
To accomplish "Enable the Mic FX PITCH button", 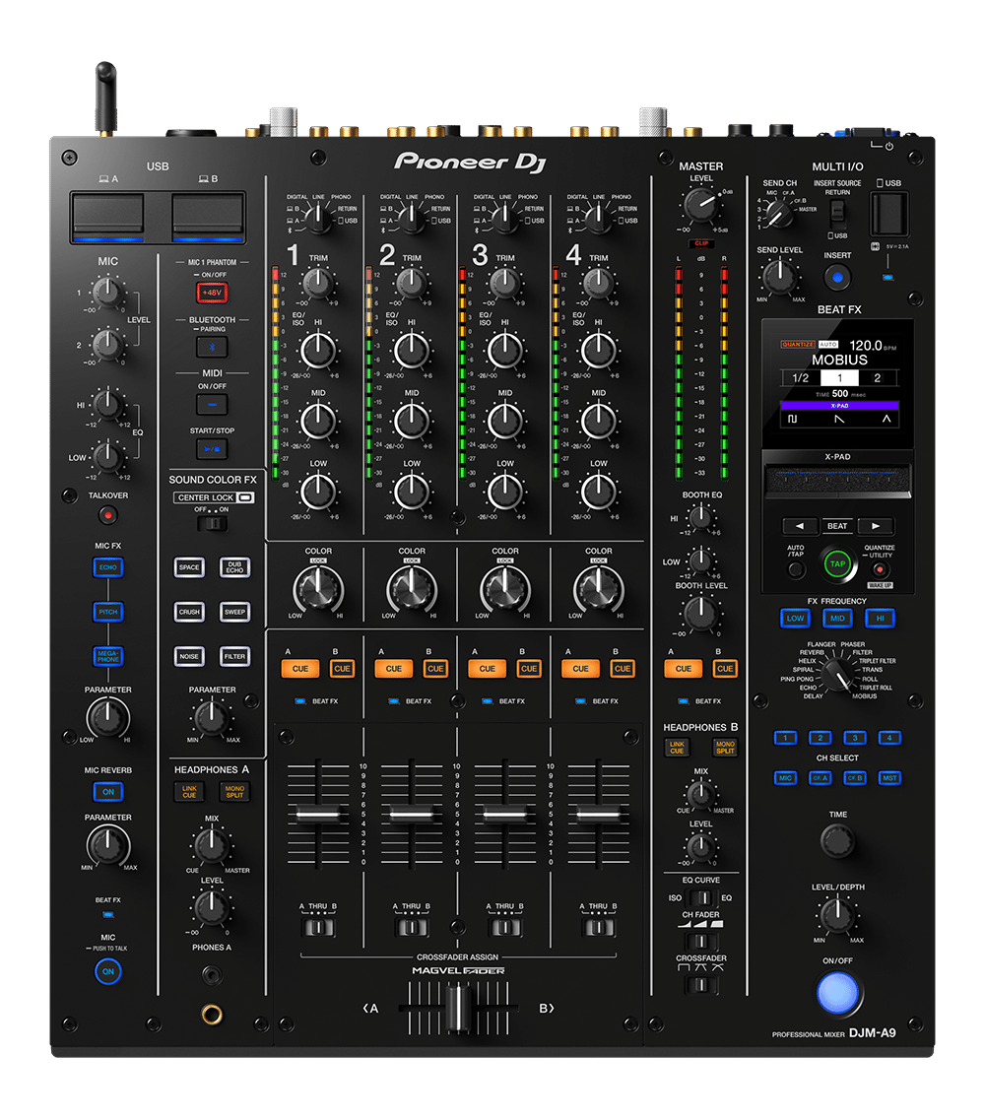I will coord(107,612).
